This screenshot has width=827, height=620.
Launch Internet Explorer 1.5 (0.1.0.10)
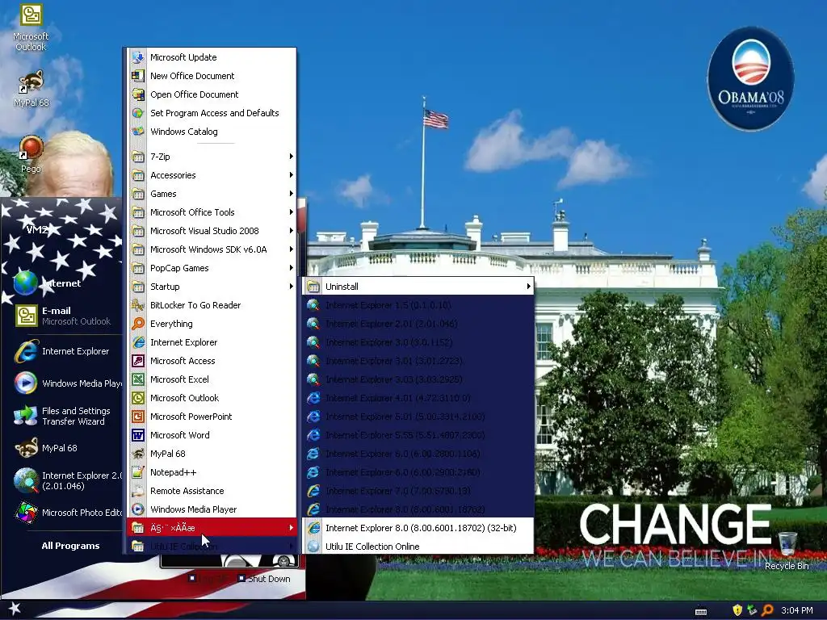pyautogui.click(x=418, y=305)
